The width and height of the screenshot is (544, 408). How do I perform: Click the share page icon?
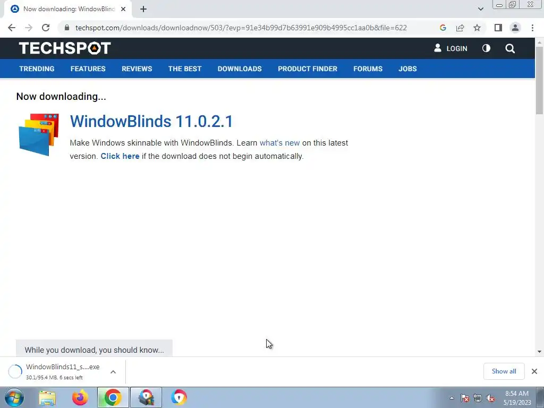460,28
